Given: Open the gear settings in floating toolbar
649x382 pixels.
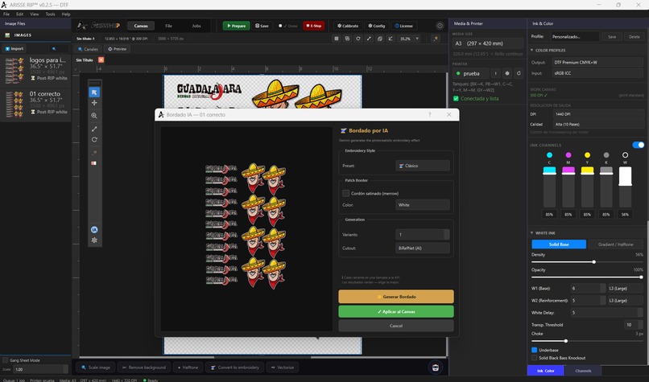Looking at the screenshot, I should tap(94, 240).
